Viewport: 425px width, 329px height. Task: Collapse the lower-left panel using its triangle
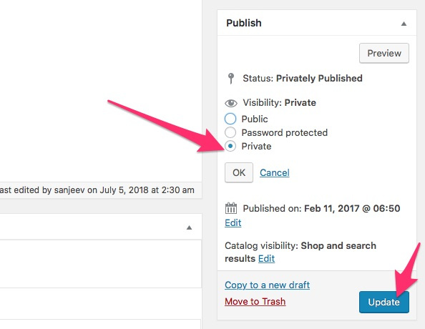point(189,227)
